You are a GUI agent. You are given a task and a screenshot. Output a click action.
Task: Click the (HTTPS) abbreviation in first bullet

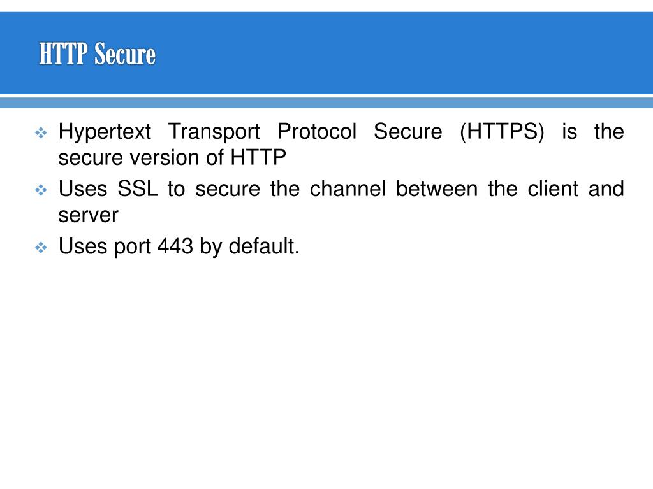coord(502,132)
